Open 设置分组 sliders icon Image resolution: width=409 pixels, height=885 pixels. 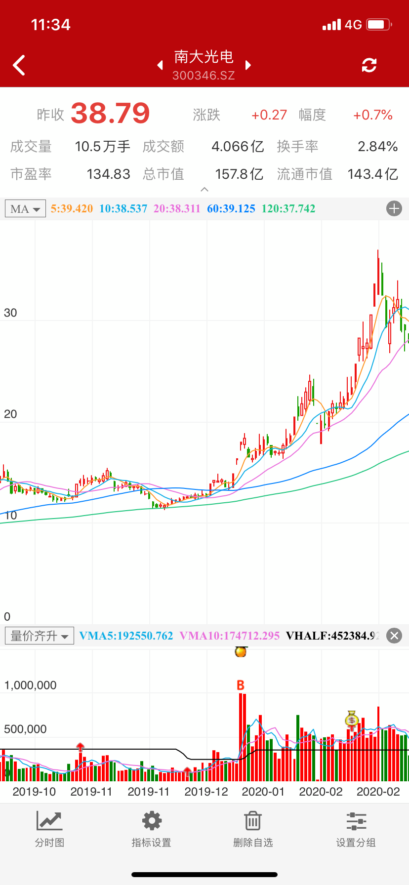pos(356,830)
